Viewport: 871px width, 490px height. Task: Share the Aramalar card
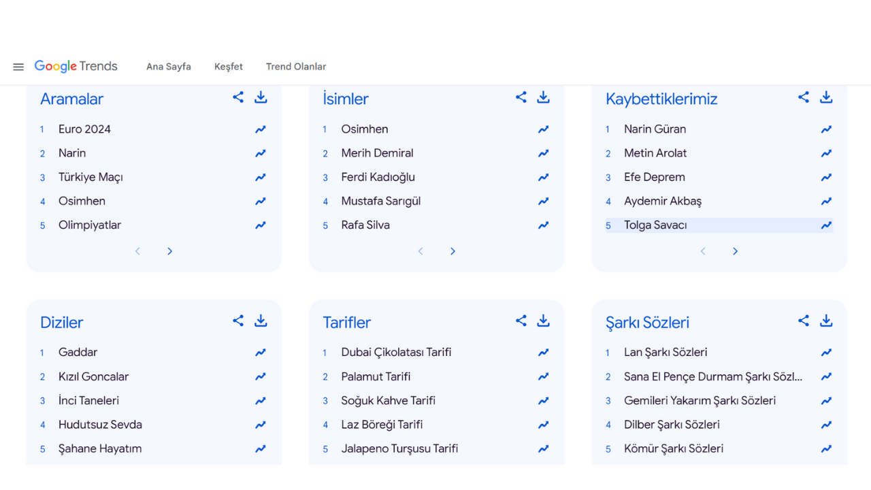(238, 97)
